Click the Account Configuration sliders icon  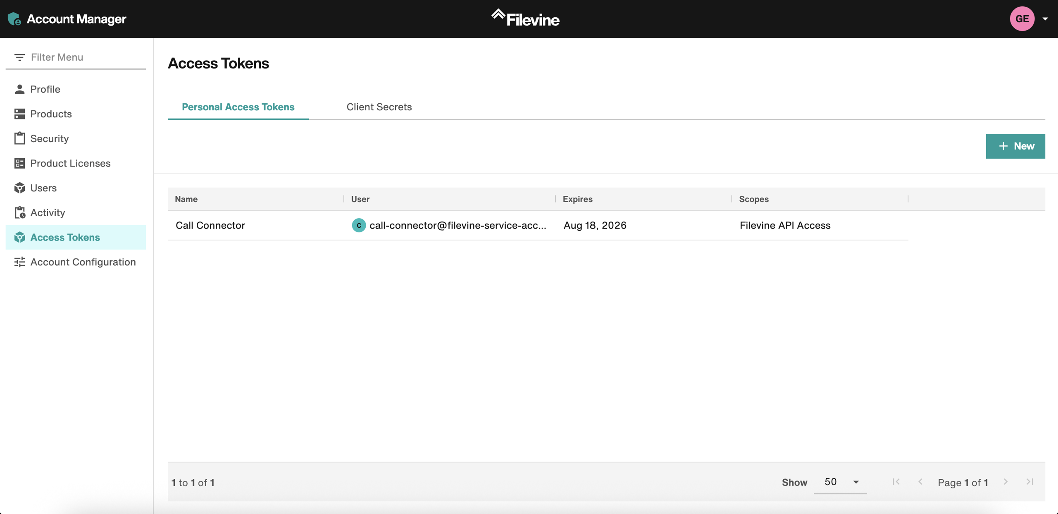point(19,262)
